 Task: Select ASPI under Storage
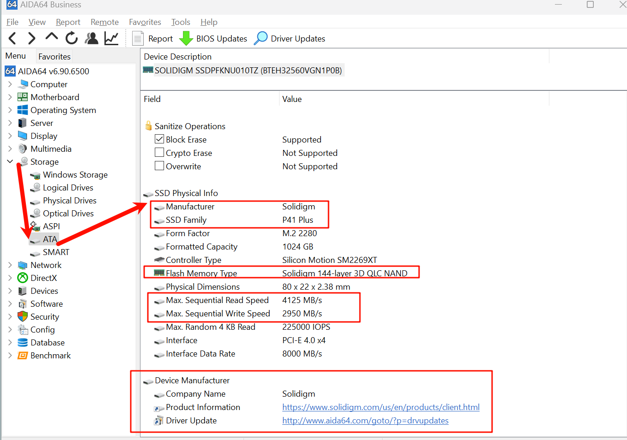pyautogui.click(x=51, y=226)
